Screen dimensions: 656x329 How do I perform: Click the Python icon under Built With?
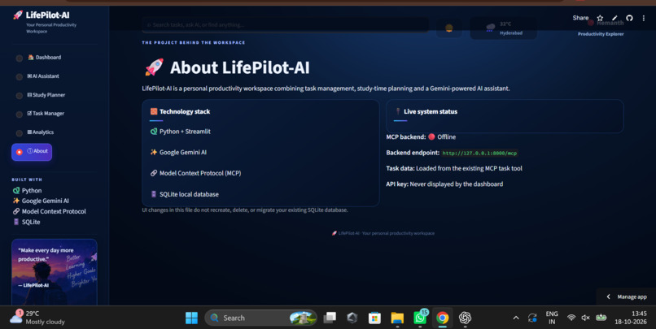[16, 190]
